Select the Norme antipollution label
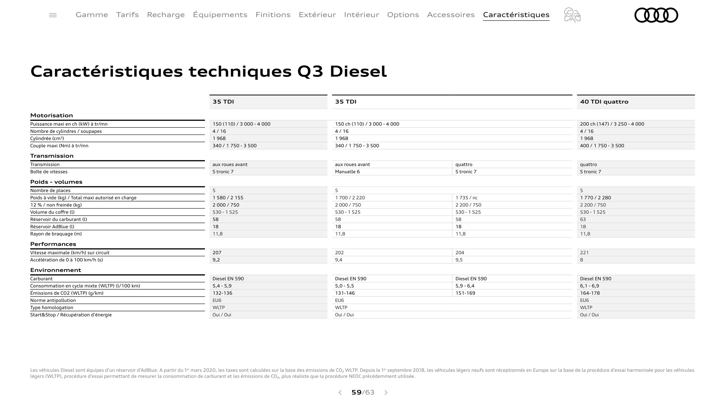 point(53,301)
